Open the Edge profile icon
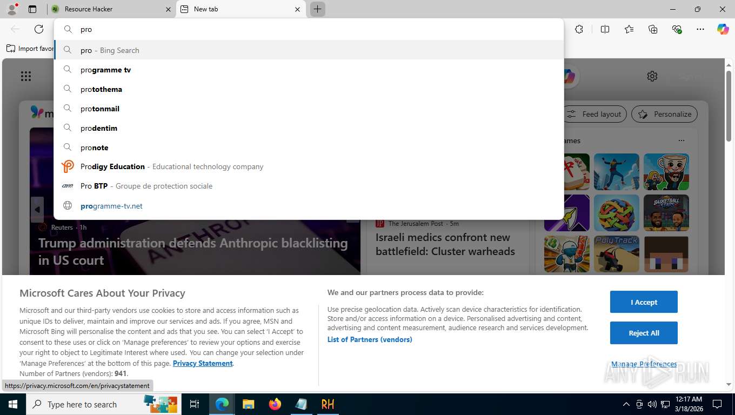Viewport: 735px width, 415px height. coord(12,9)
